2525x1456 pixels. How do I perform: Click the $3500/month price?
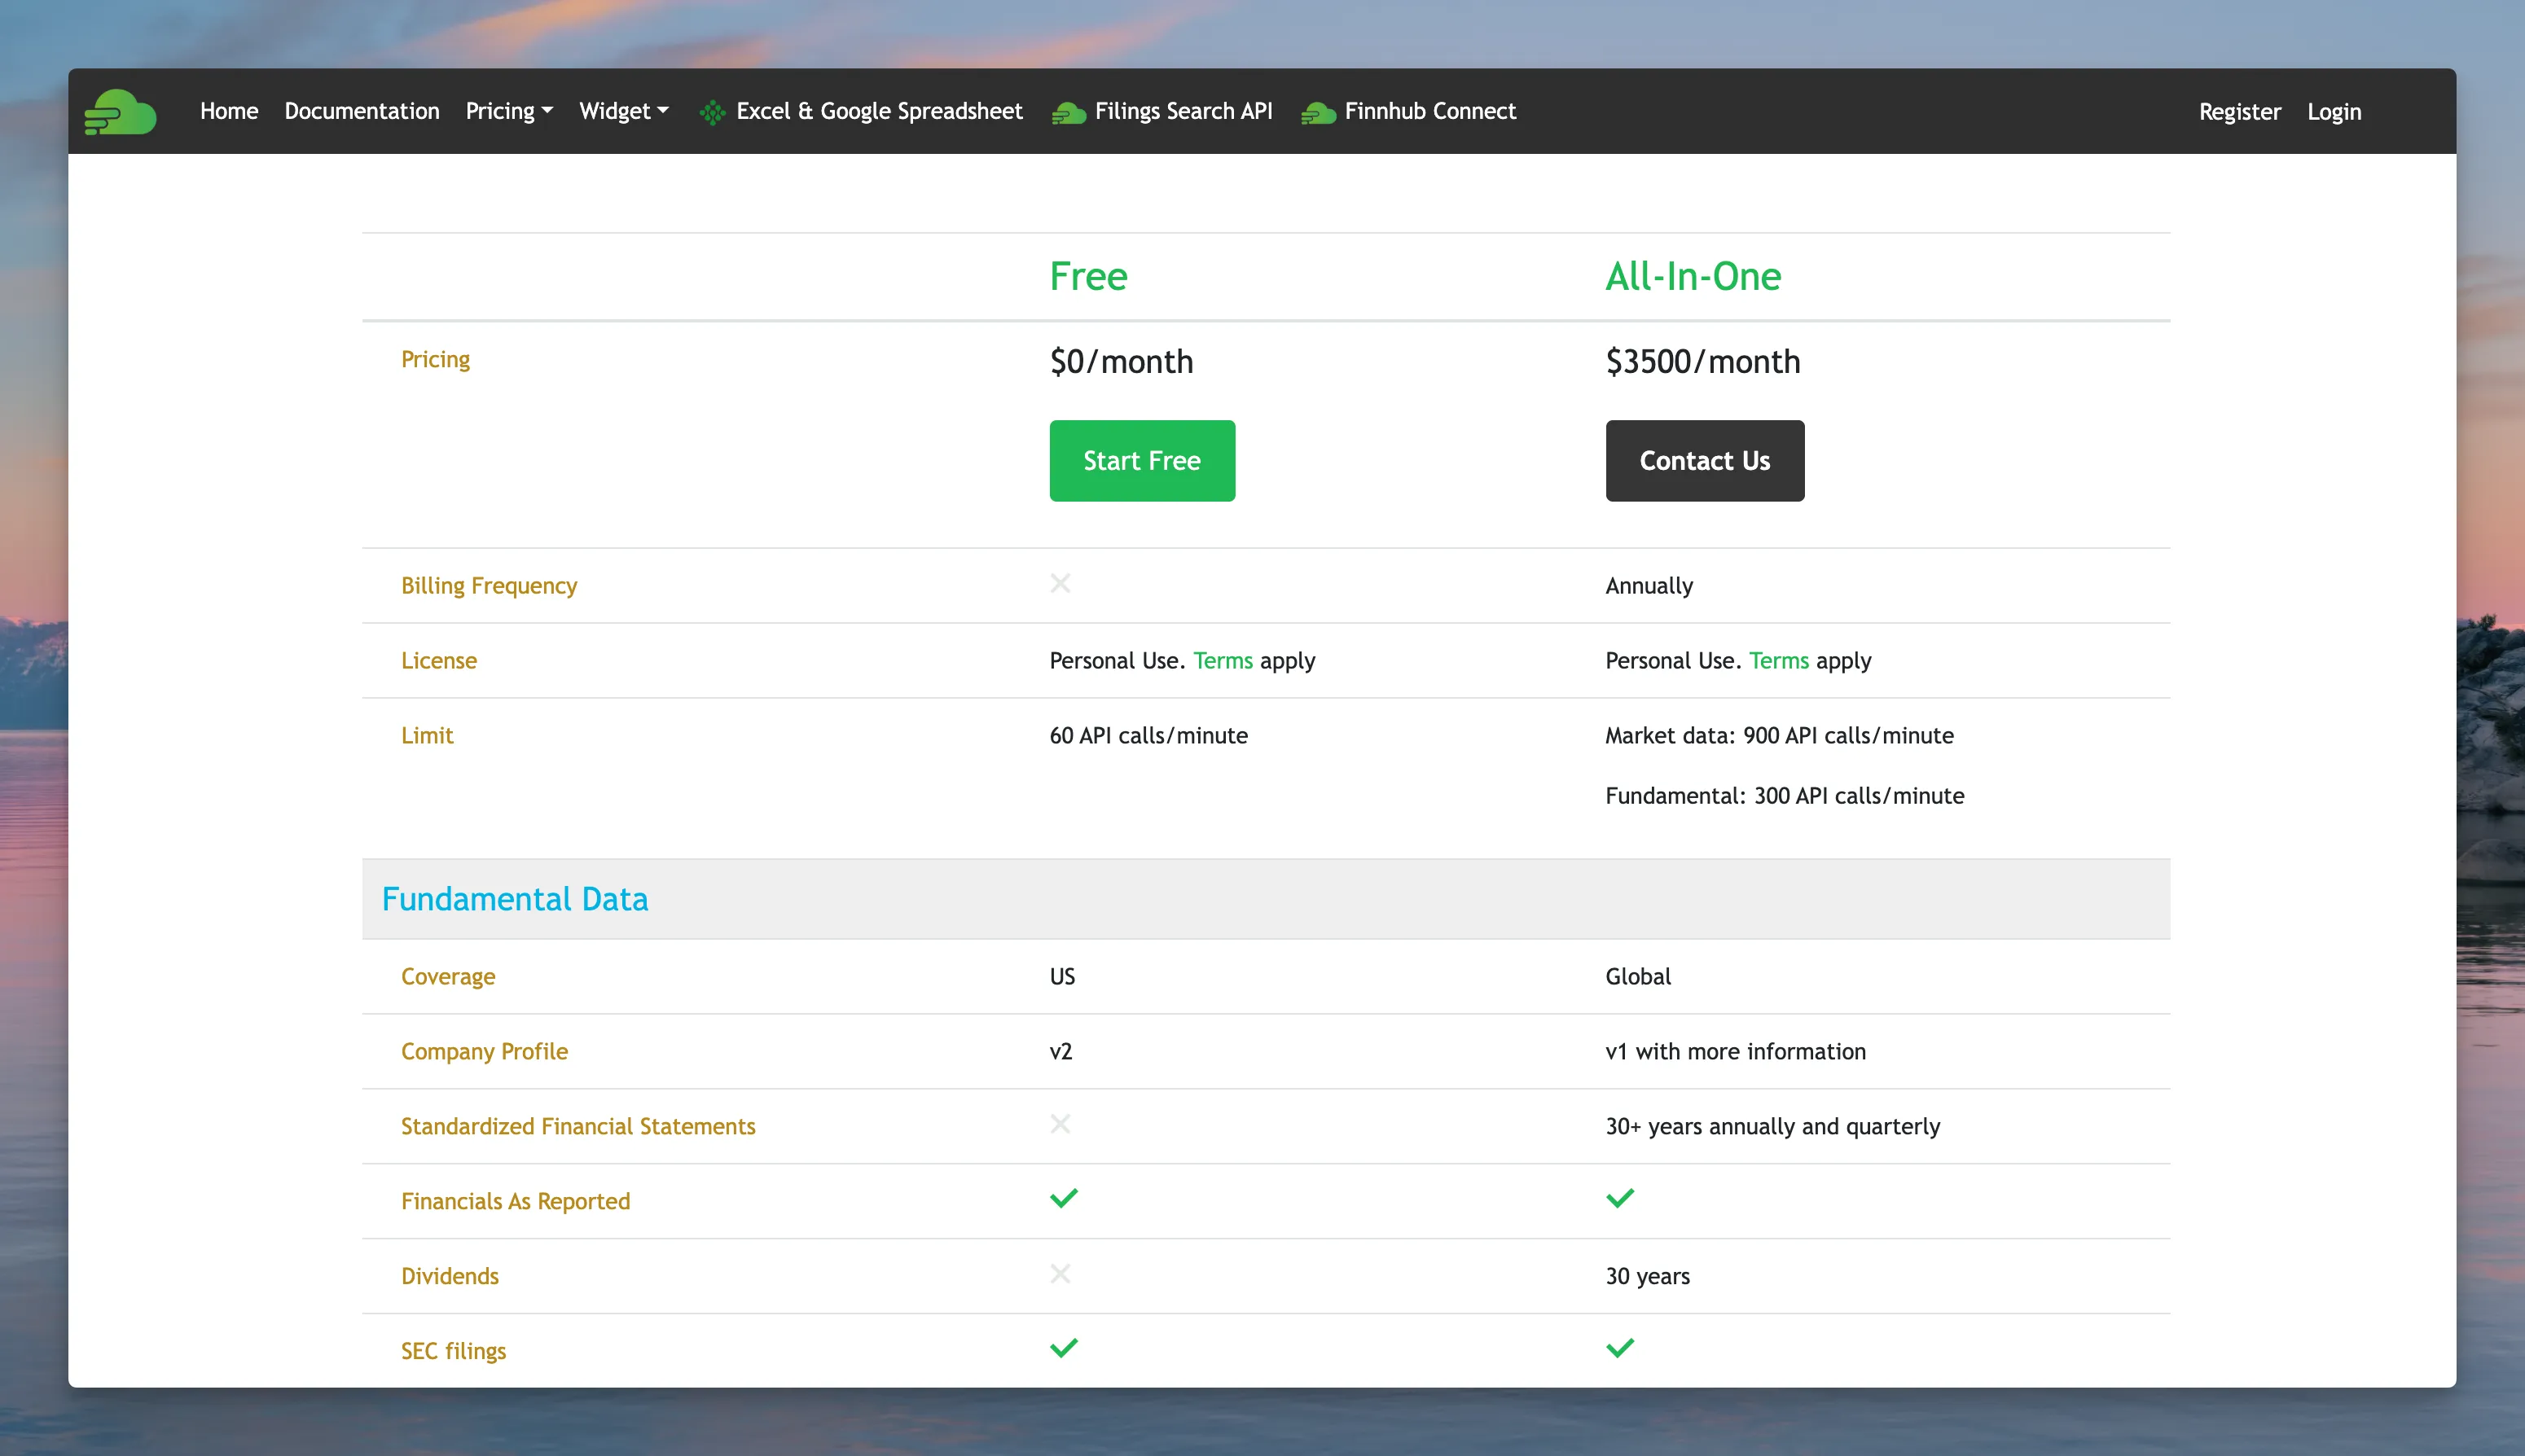1702,362
